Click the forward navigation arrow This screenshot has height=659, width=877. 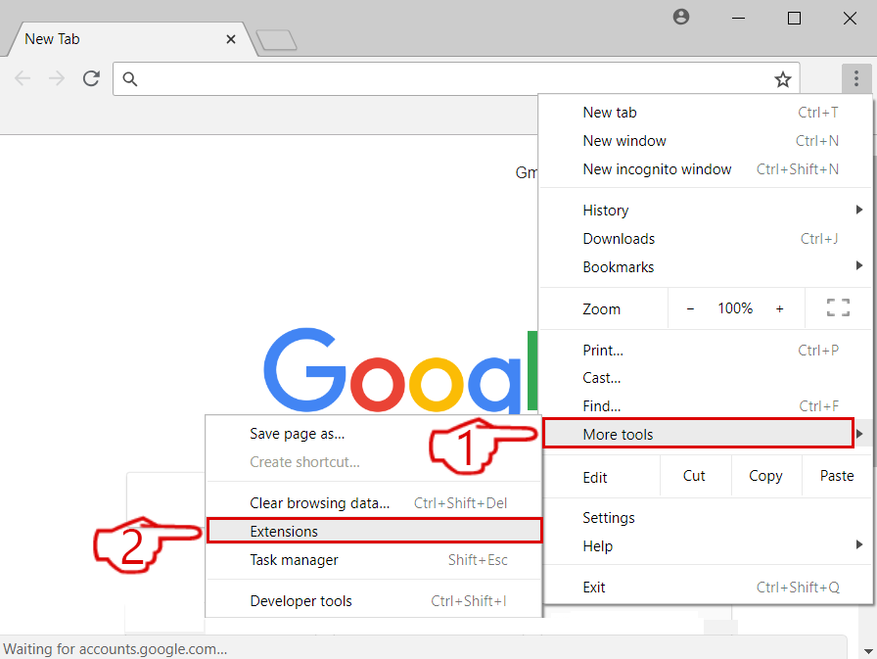point(57,78)
